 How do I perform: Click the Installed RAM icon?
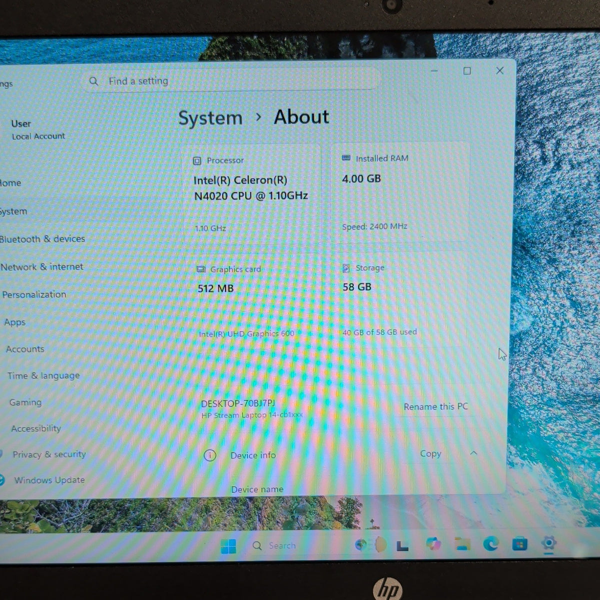(346, 158)
